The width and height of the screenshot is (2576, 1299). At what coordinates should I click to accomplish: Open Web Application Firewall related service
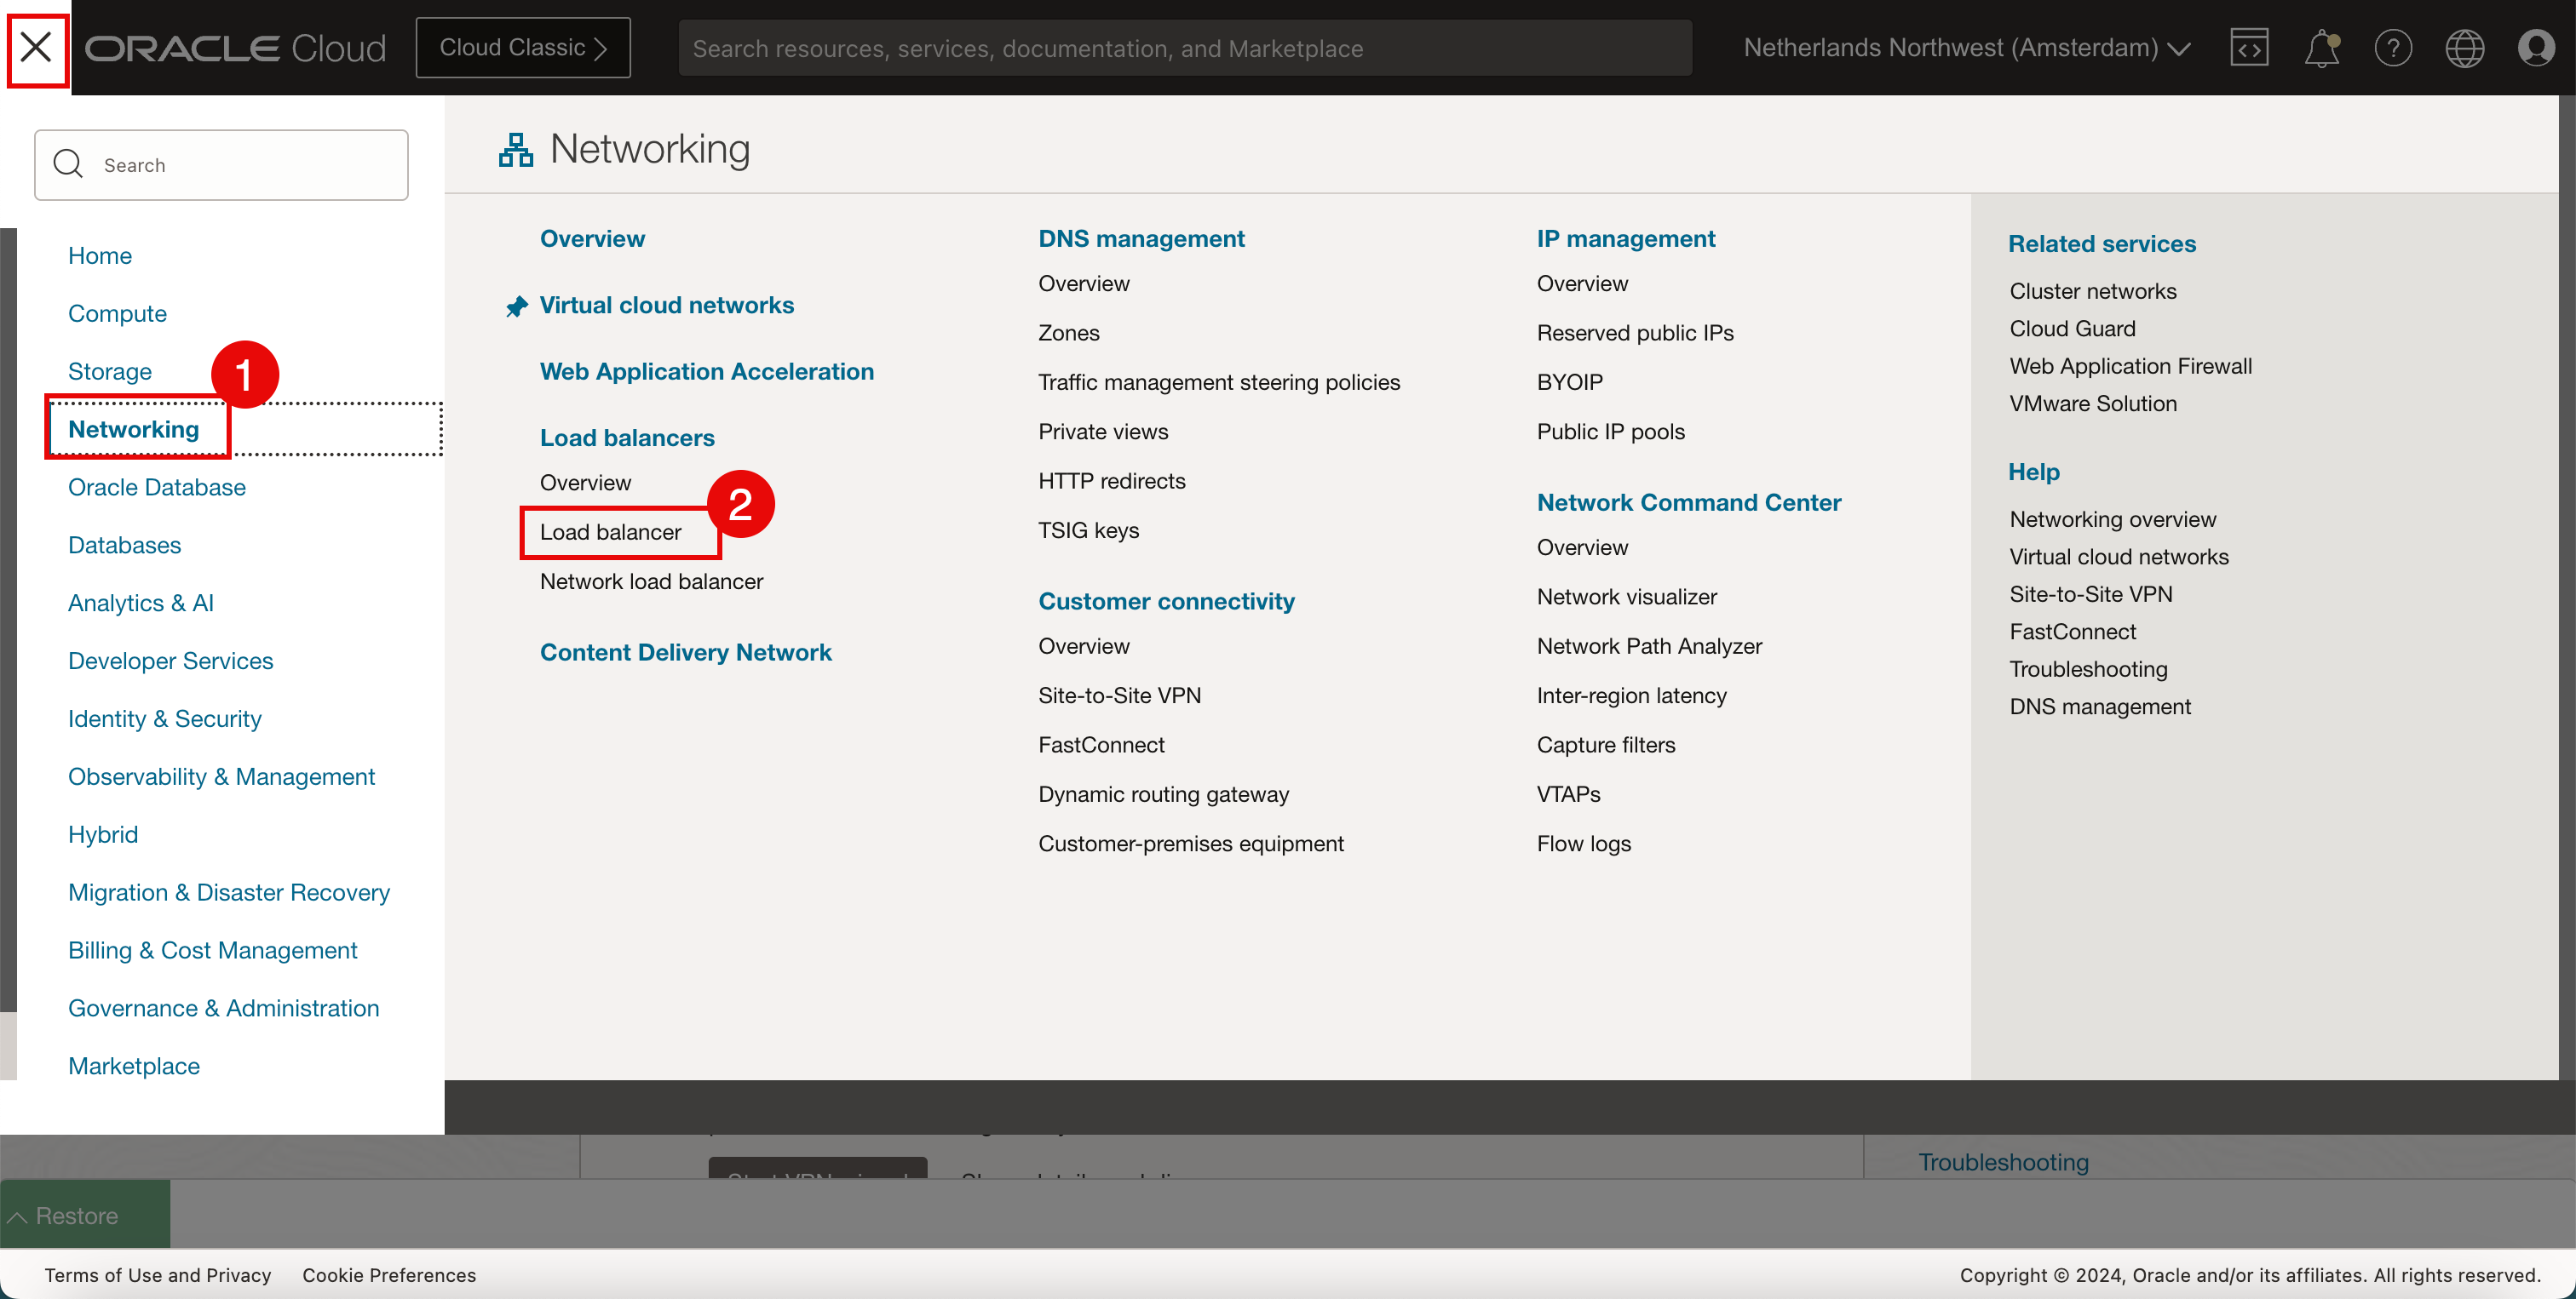(x=2130, y=366)
